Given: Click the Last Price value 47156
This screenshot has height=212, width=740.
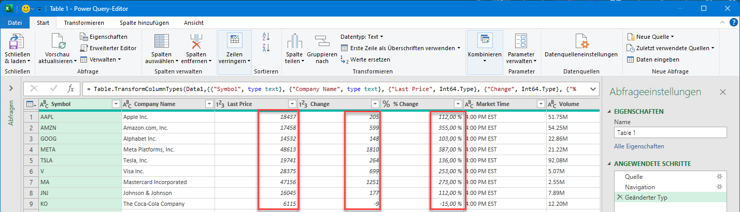Looking at the screenshot, I should tap(257, 182).
